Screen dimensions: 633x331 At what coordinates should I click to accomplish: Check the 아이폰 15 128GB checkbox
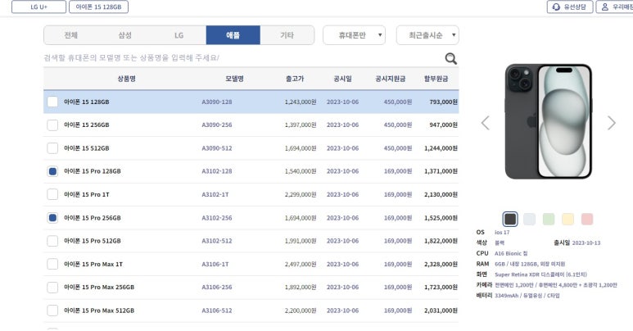point(52,102)
